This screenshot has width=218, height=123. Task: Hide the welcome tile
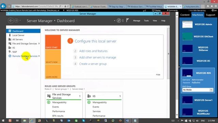[158, 74]
